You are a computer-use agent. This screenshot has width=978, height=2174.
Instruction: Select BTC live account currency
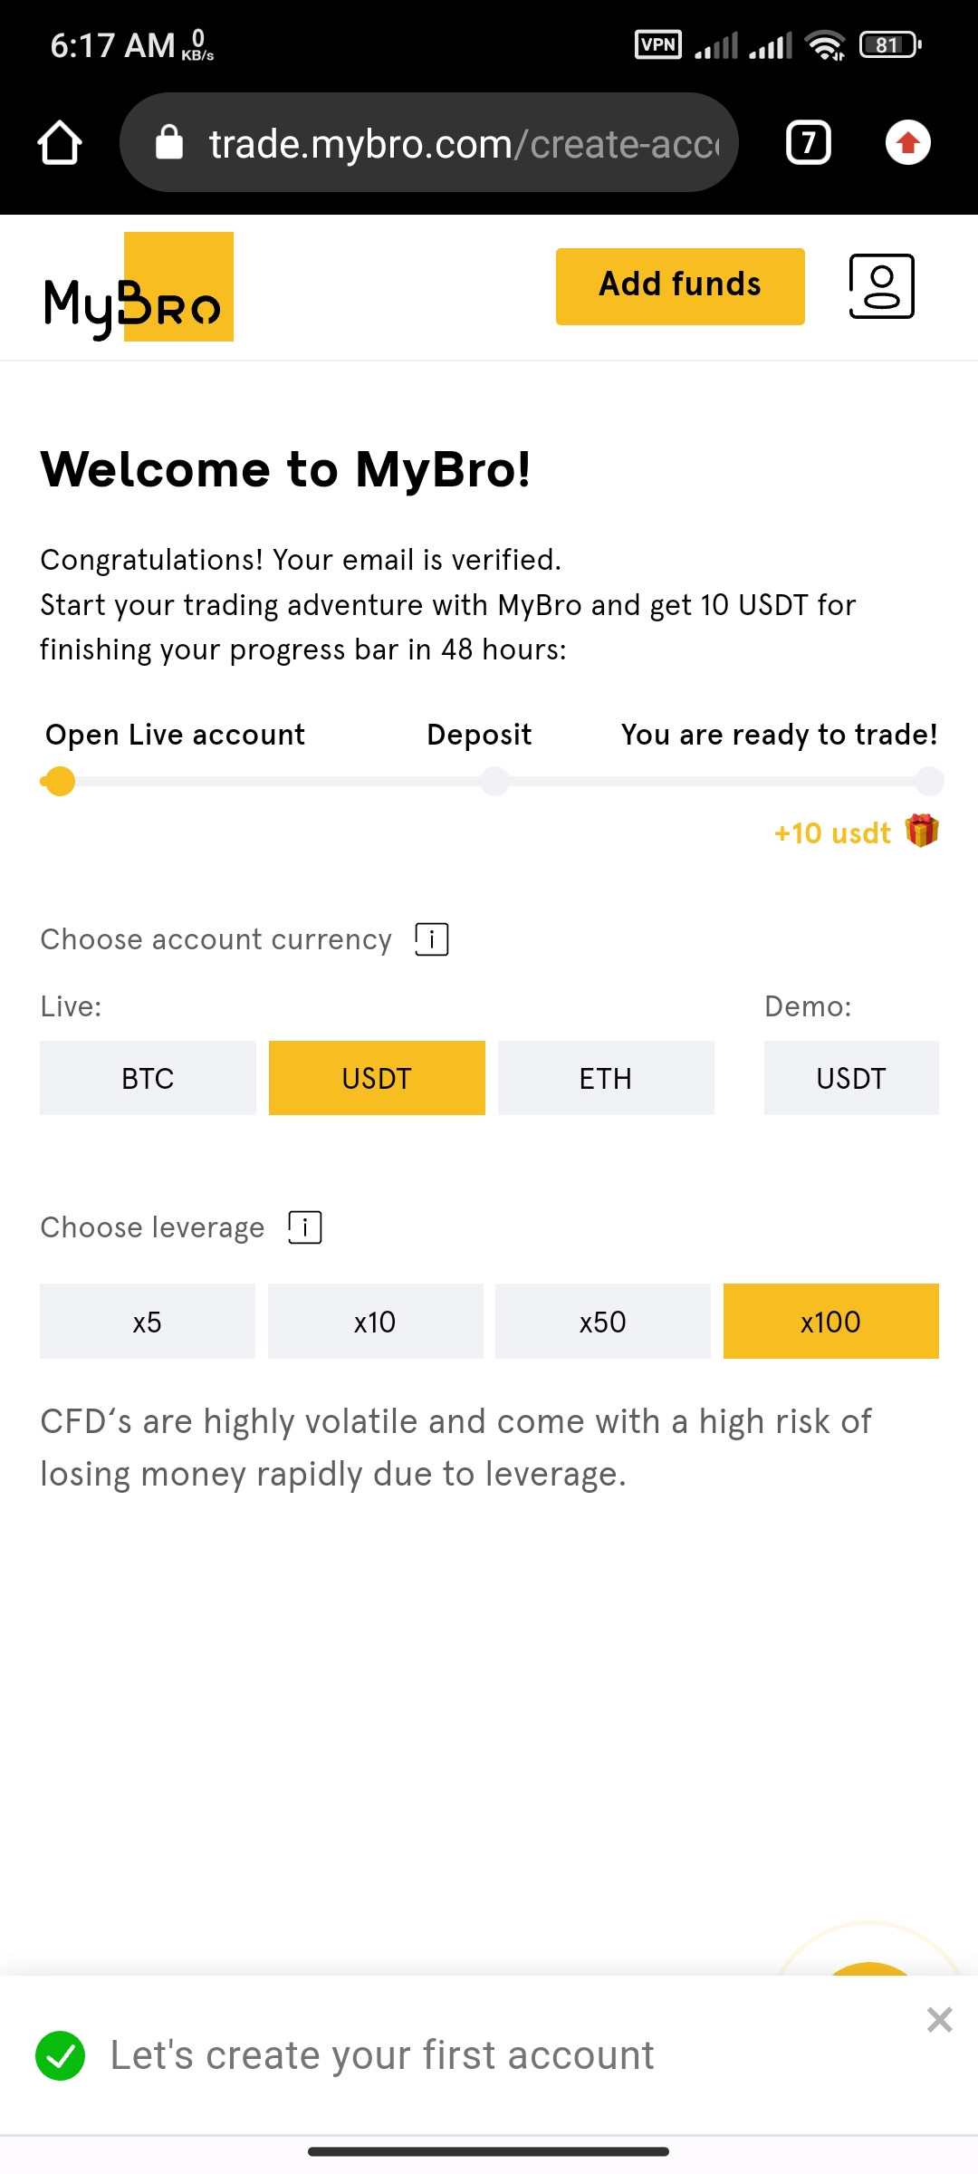[148, 1078]
